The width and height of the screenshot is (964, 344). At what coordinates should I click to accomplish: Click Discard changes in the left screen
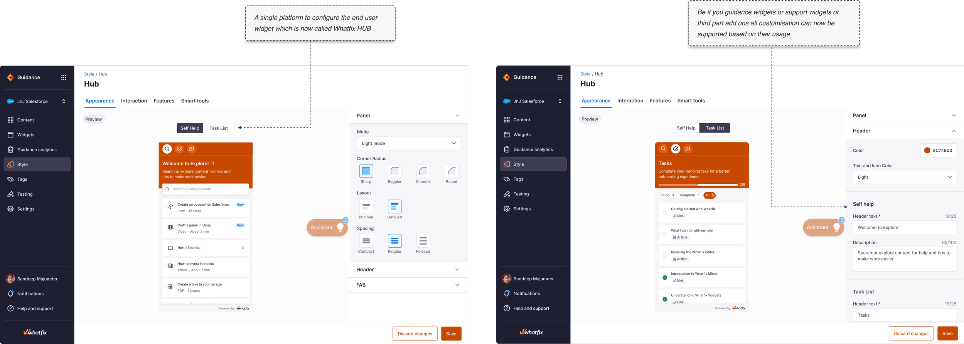[415, 334]
